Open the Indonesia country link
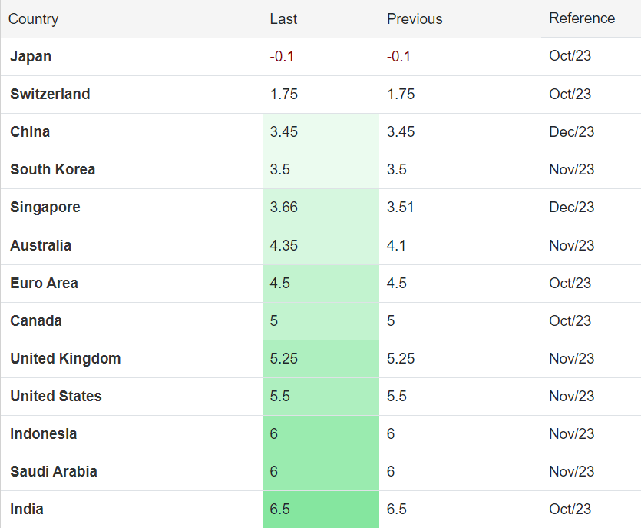The image size is (641, 528). click(x=43, y=434)
